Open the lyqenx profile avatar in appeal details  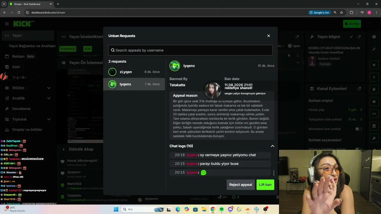pyautogui.click(x=175, y=66)
